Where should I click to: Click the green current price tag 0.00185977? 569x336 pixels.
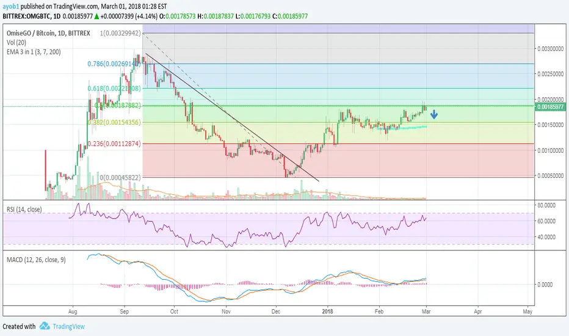[x=550, y=107]
